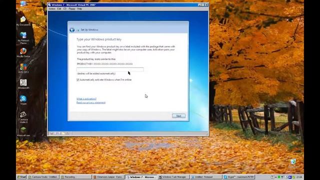The height and width of the screenshot is (180, 320).
Task: Open the Minecraft.exe desktop icon
Action: point(23,131)
